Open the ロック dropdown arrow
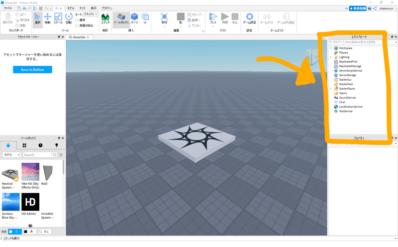The width and height of the screenshot is (398, 247). 199,20
